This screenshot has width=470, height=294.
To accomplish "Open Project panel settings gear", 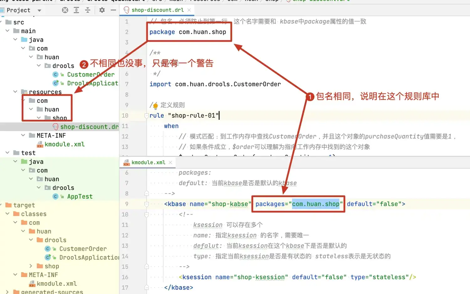I will [102, 10].
